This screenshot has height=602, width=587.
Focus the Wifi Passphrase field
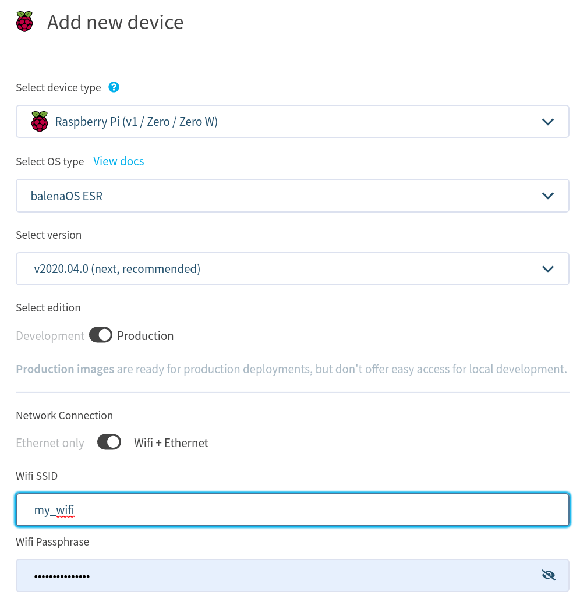click(x=280, y=576)
